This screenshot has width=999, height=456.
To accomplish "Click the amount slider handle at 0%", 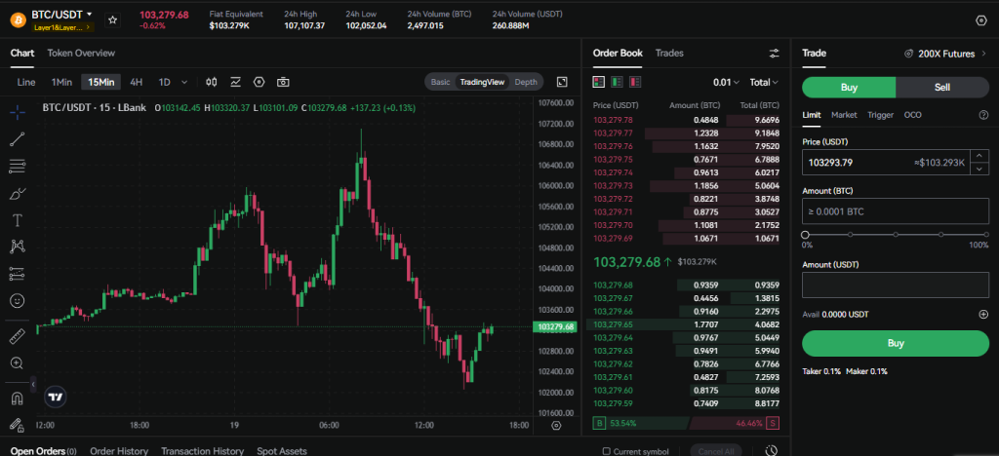I will [x=805, y=235].
